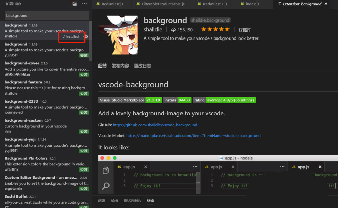Open the GitHub repository link

pyautogui.click(x=155, y=125)
